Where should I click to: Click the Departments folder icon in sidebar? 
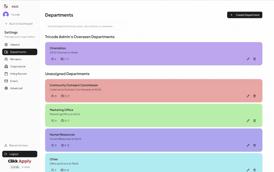[x=6, y=52]
